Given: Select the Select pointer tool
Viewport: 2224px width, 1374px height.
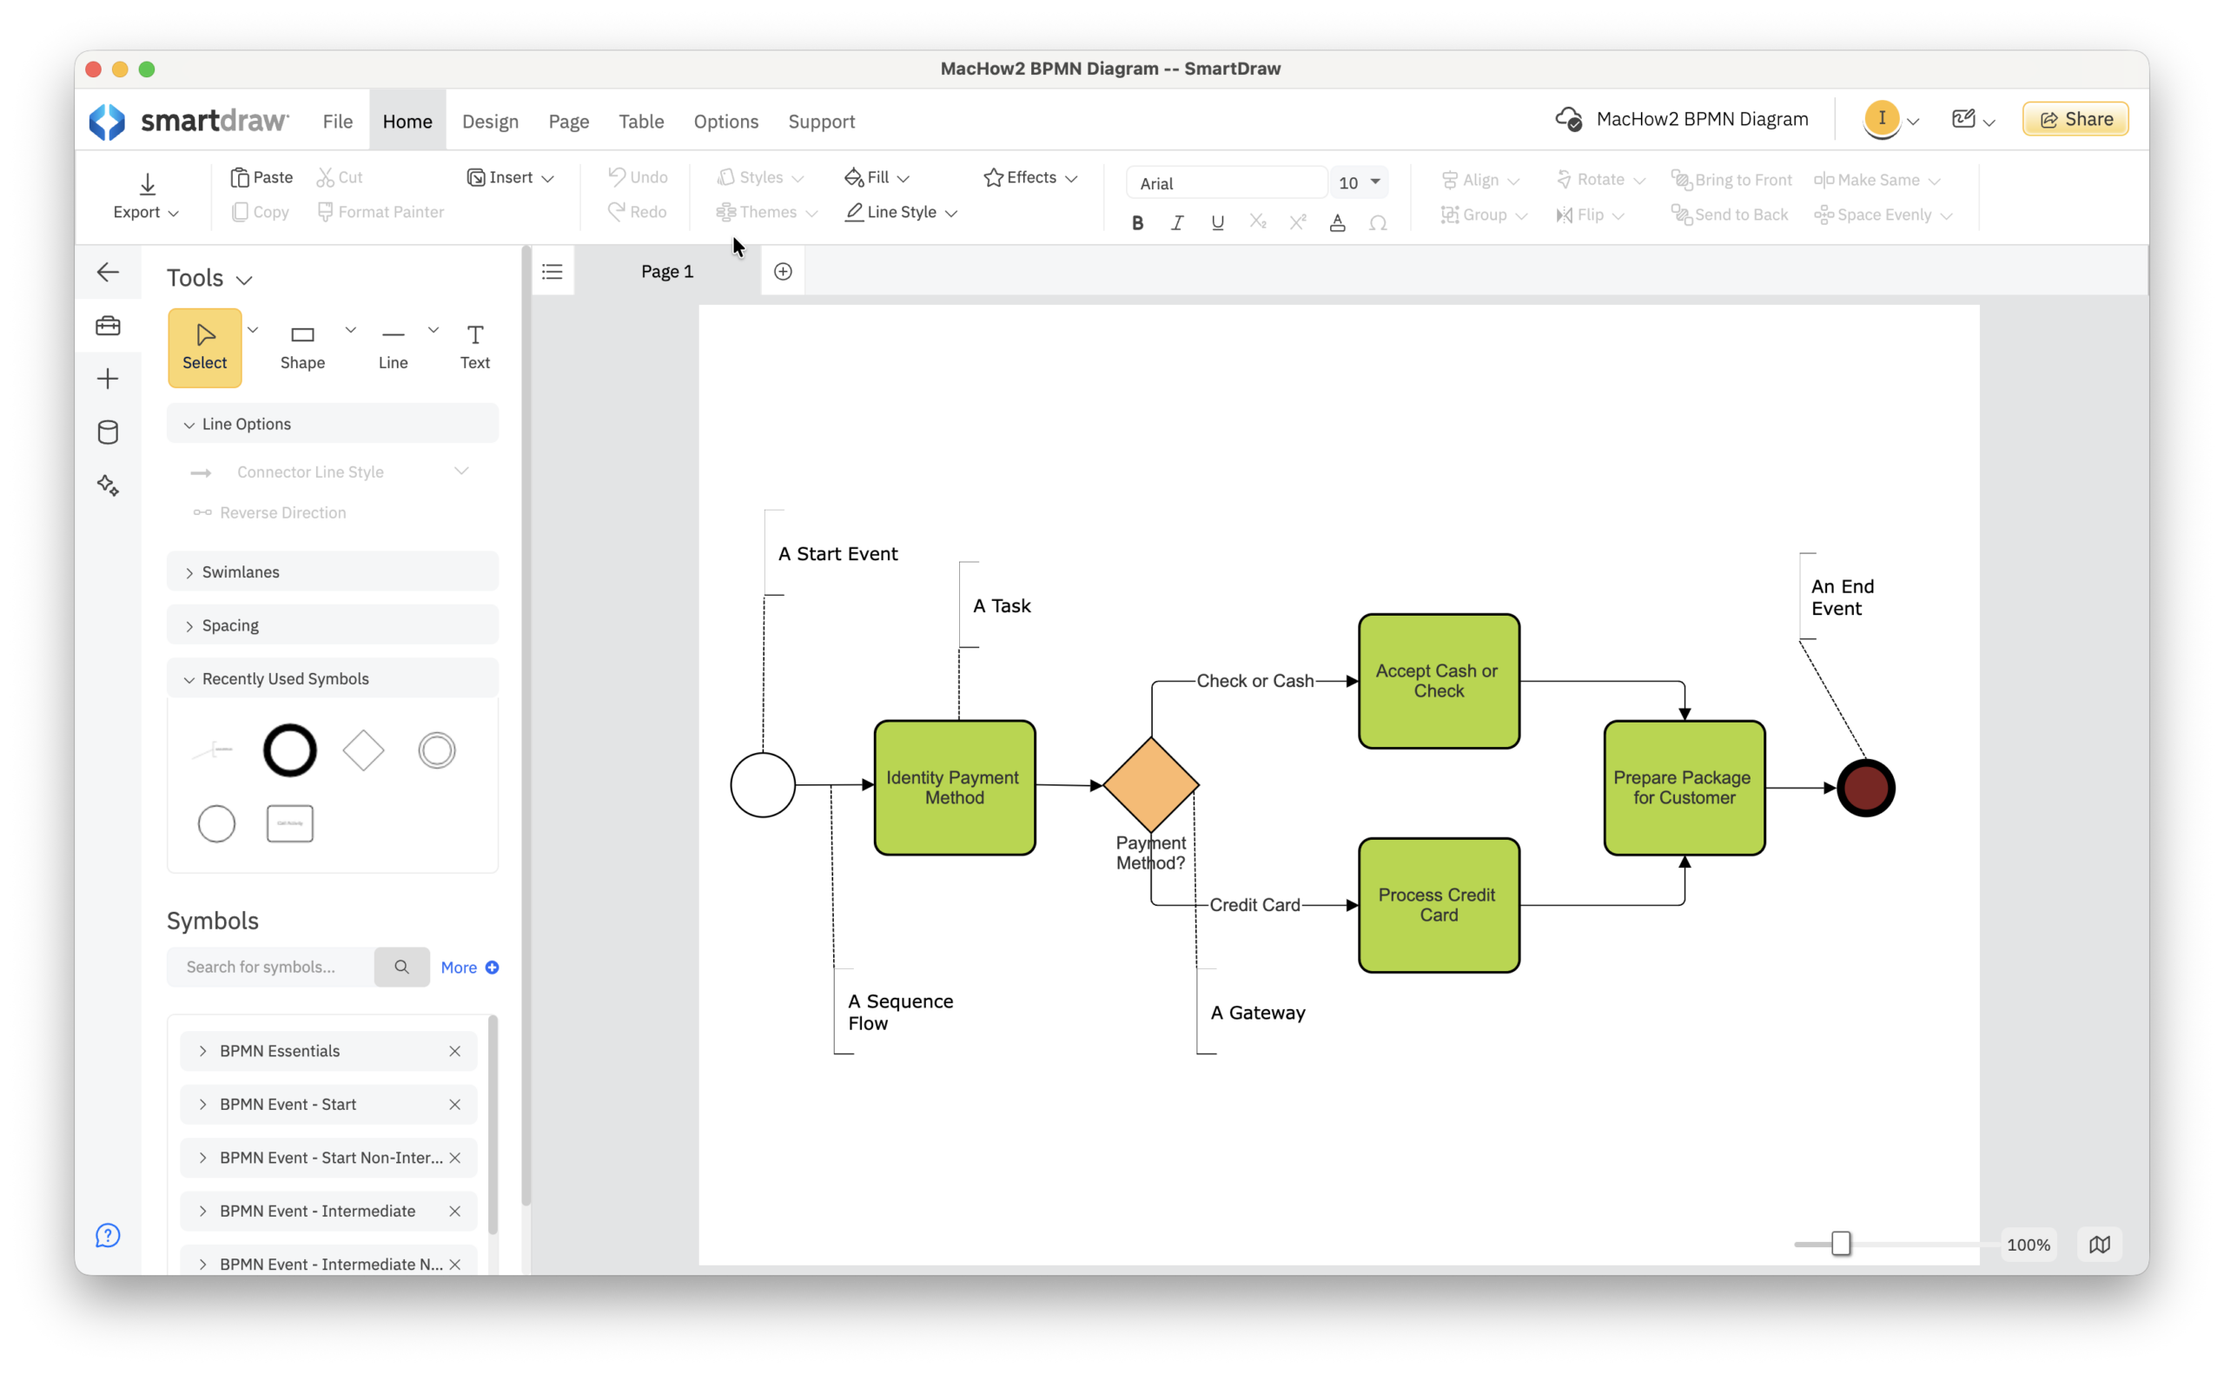Looking at the screenshot, I should pyautogui.click(x=204, y=348).
